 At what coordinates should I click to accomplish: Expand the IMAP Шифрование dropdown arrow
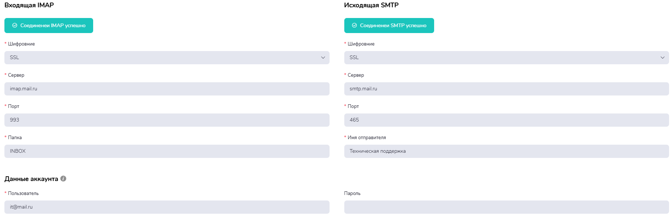[x=323, y=58]
